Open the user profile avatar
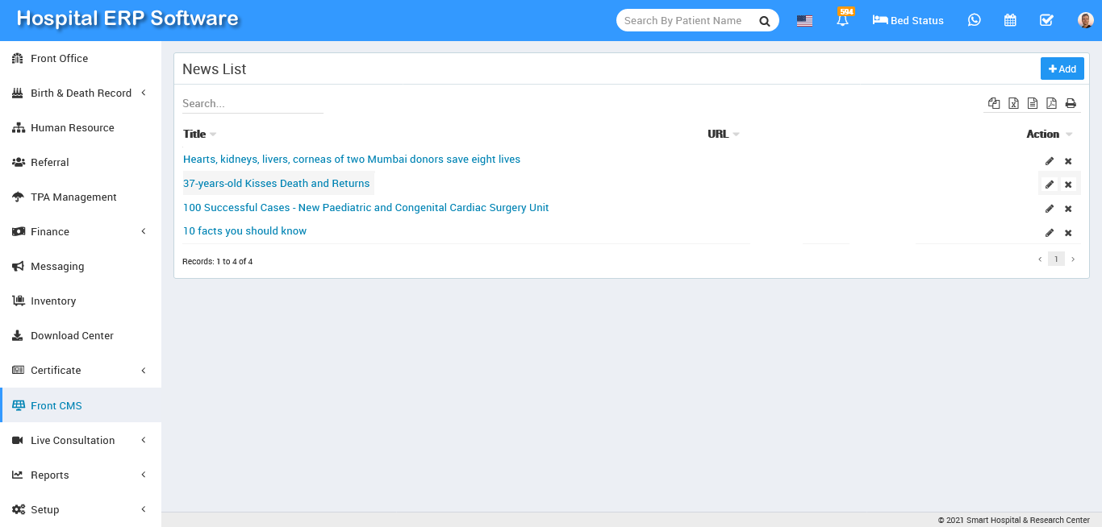The image size is (1102, 527). tap(1086, 20)
